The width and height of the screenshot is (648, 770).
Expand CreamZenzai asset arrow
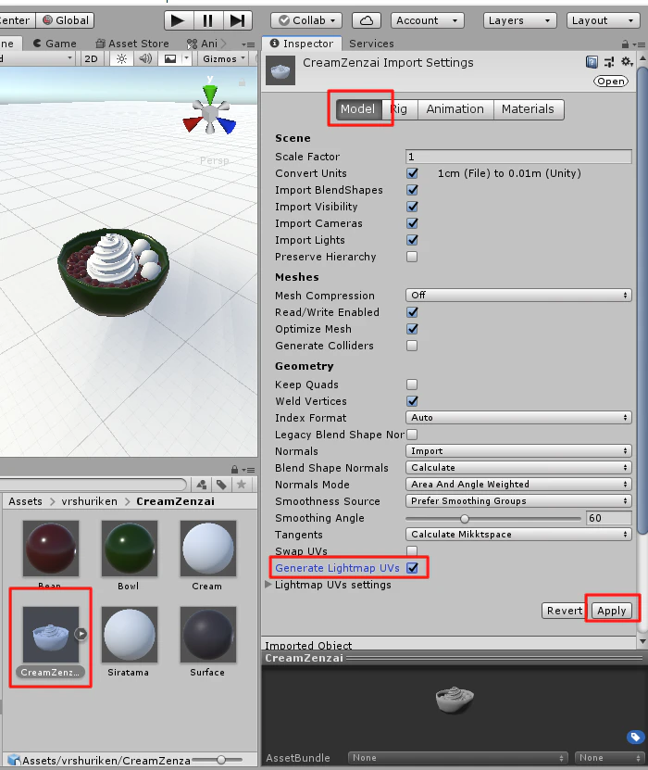[81, 634]
